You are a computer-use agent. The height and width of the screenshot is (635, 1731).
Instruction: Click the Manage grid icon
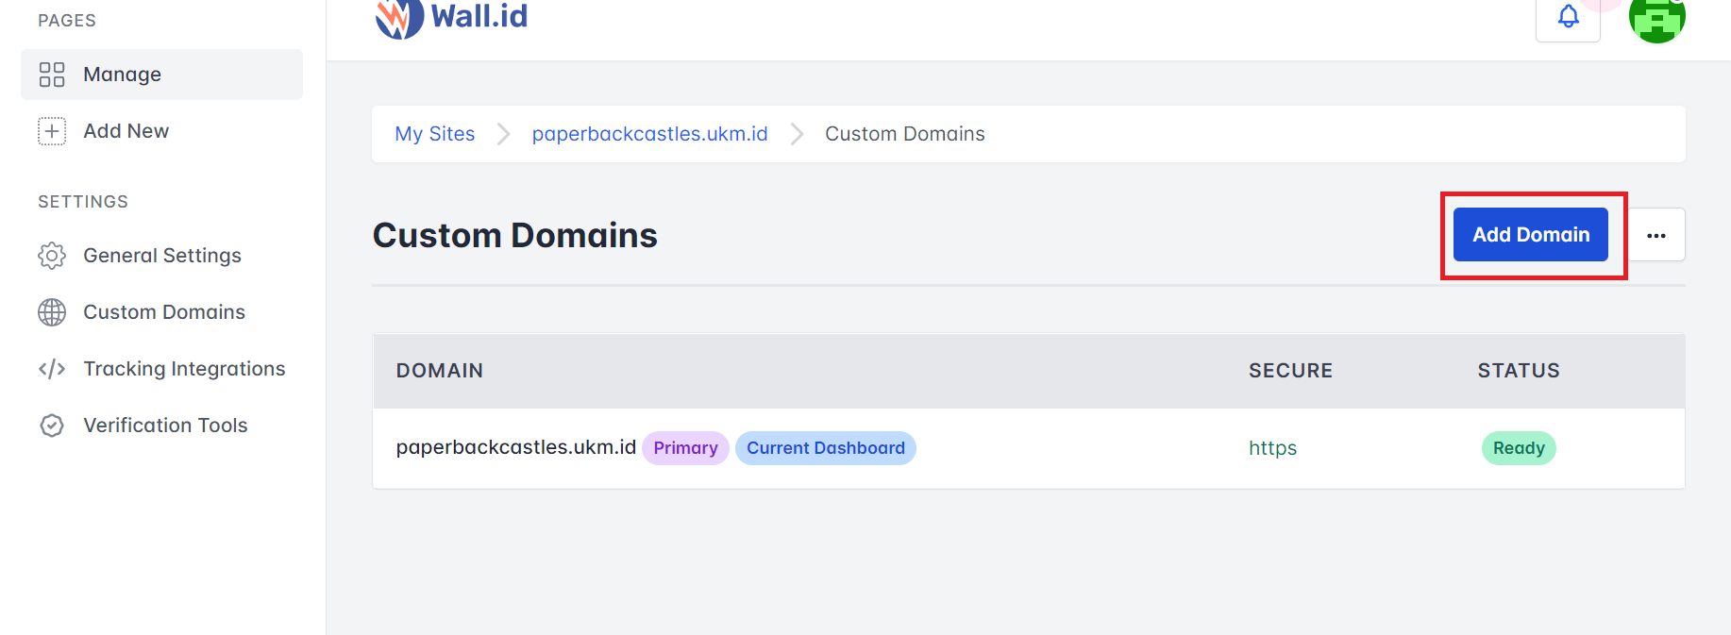[52, 75]
